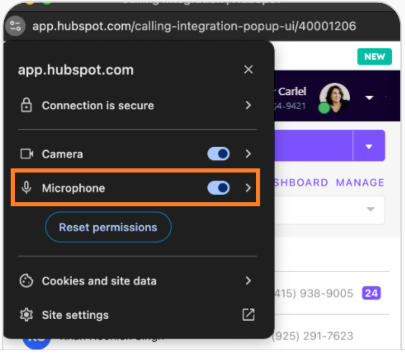
Task: Click the Camera icon in the permissions list
Action: tap(26, 154)
